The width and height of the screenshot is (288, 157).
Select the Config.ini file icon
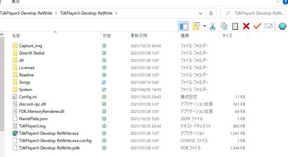click(x=15, y=97)
